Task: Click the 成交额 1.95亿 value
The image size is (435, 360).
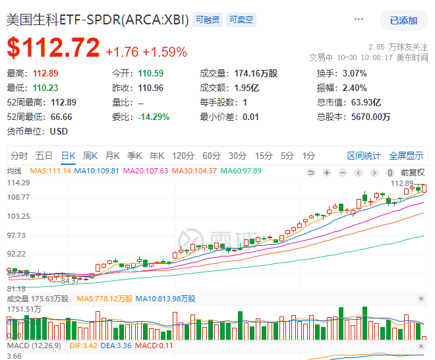Action: click(x=246, y=88)
